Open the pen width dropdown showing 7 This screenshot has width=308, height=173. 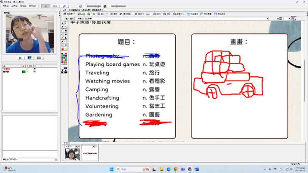[x=288, y=19]
